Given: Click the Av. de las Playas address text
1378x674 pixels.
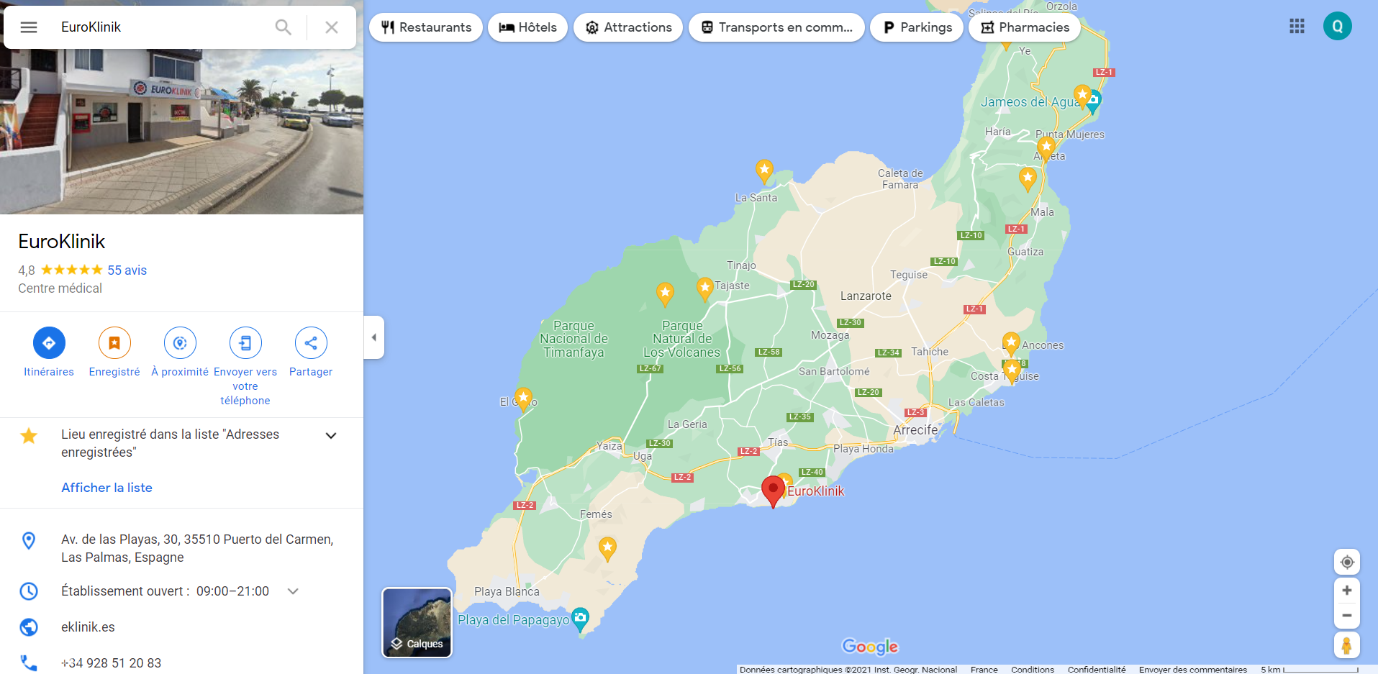Looking at the screenshot, I should point(197,548).
